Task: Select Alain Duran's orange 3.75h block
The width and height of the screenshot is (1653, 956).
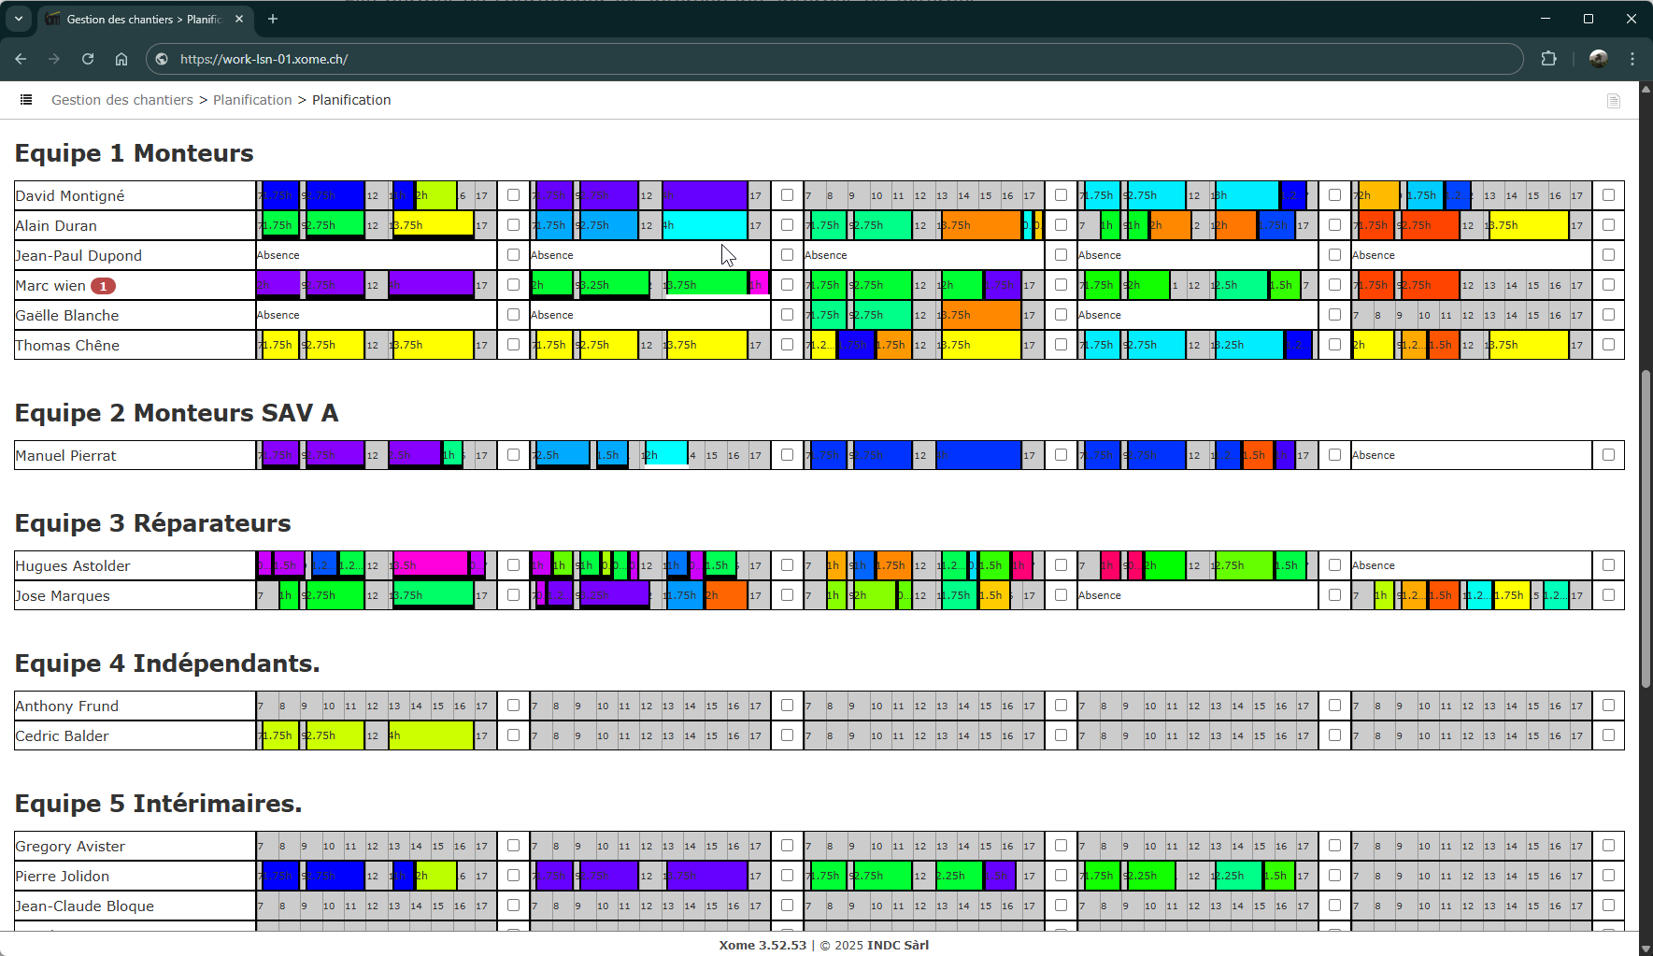Action: [979, 225]
